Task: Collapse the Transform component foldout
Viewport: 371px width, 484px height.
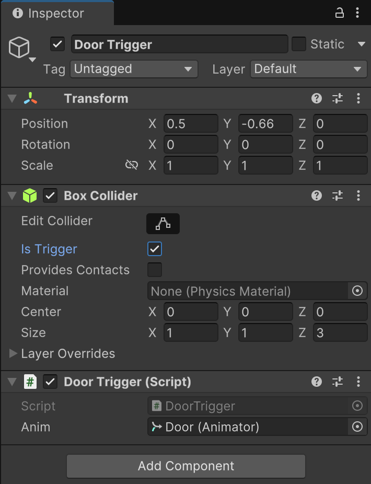Action: point(12,99)
